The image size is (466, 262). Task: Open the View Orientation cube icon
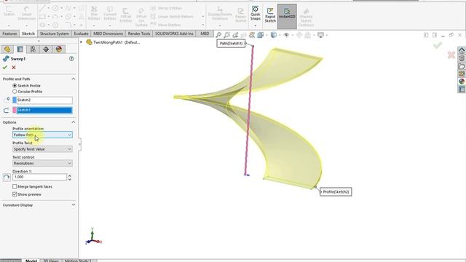click(x=261, y=36)
